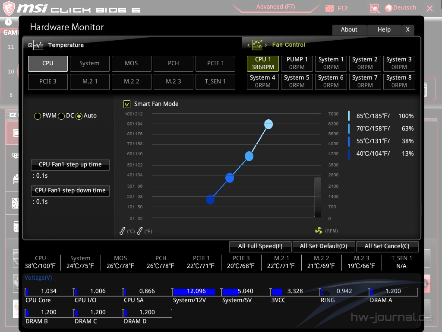Click All Set Cancel(C) button
This screenshot has height=332, width=442.
pyautogui.click(x=387, y=246)
